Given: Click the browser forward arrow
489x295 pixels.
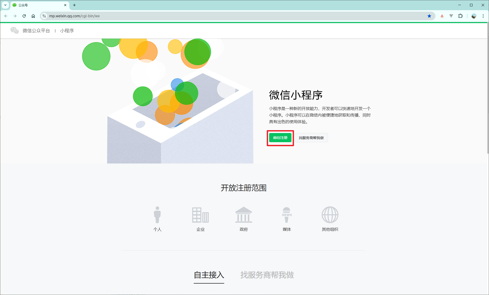Looking at the screenshot, I should coord(15,16).
